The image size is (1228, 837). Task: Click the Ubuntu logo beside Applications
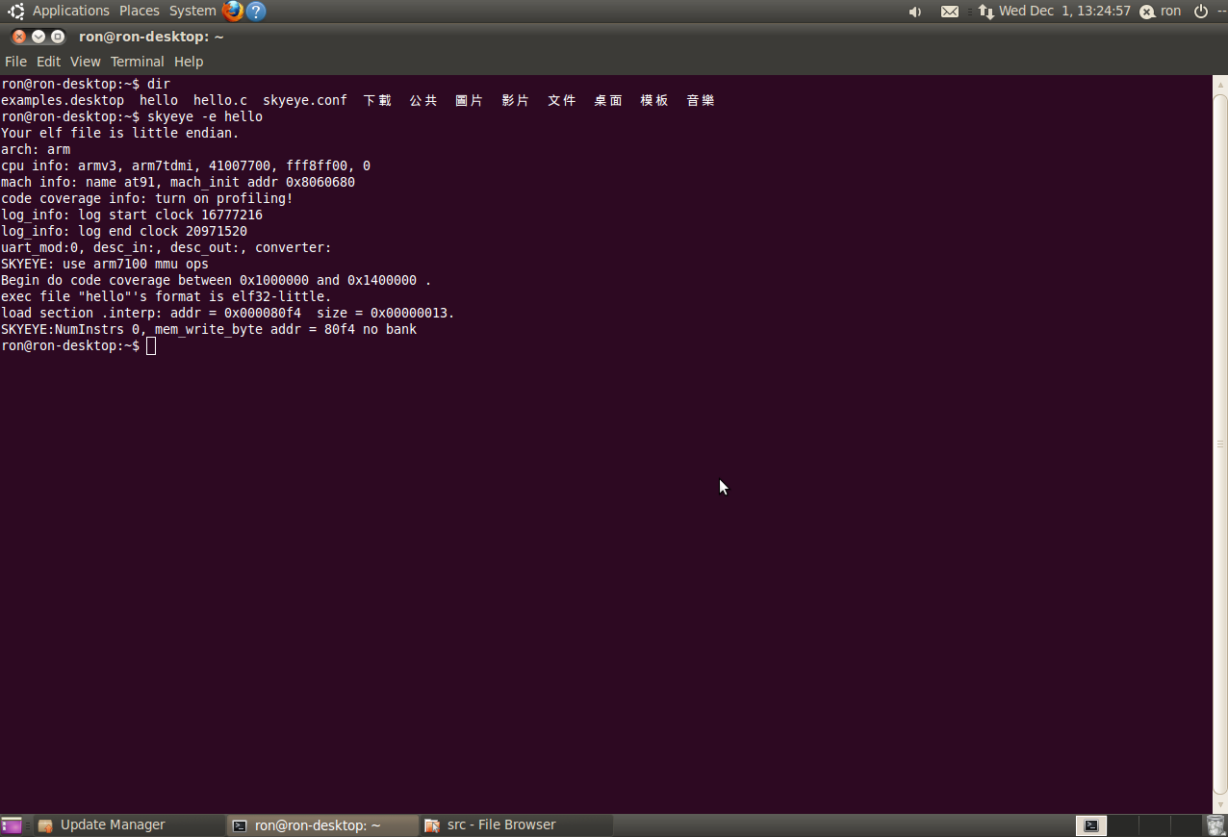click(15, 12)
